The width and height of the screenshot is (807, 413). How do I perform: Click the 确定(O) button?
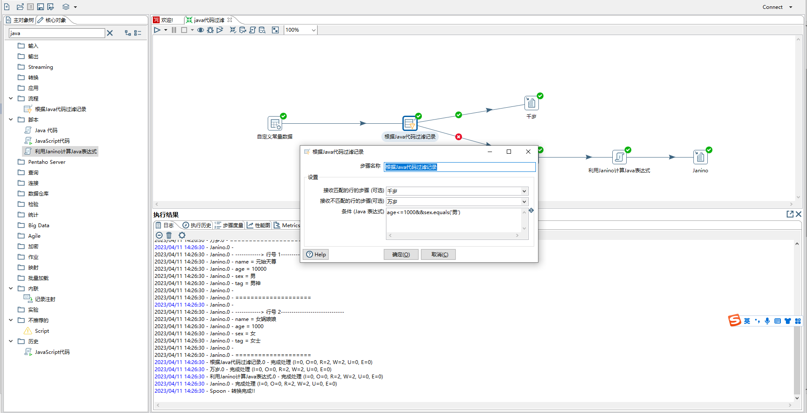click(401, 254)
